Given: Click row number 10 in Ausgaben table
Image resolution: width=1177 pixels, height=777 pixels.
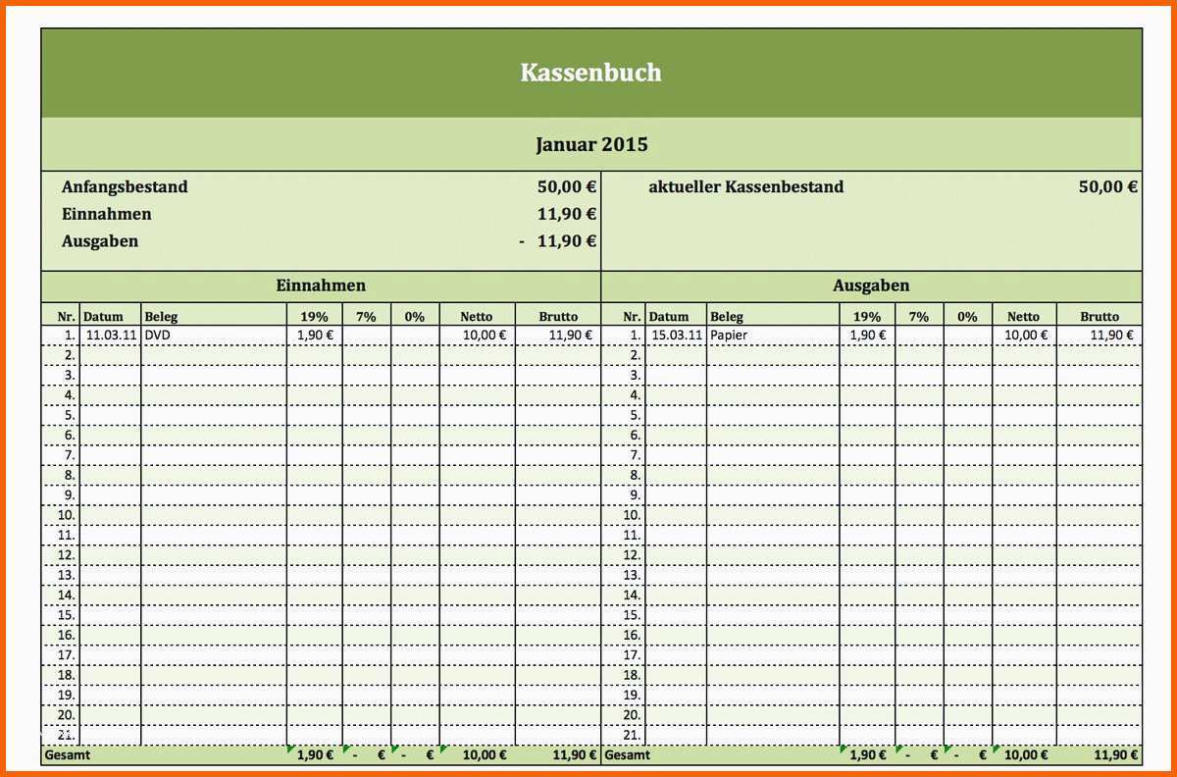Looking at the screenshot, I should point(631,515).
